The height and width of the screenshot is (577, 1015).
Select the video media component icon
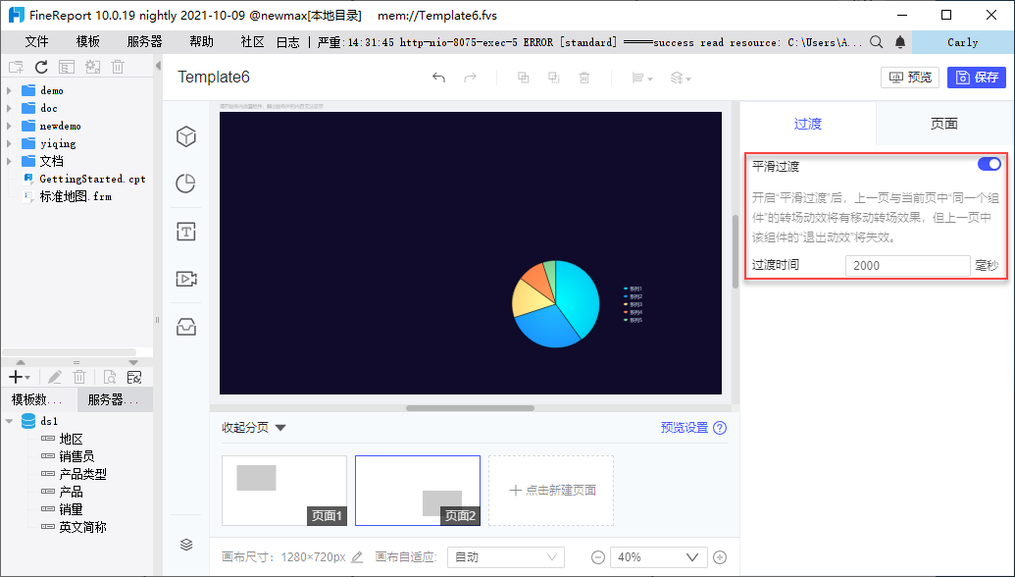click(x=186, y=279)
